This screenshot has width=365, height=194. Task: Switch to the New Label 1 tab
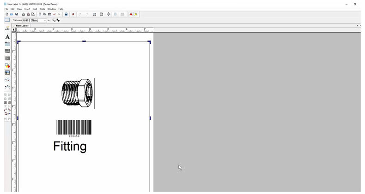22,26
